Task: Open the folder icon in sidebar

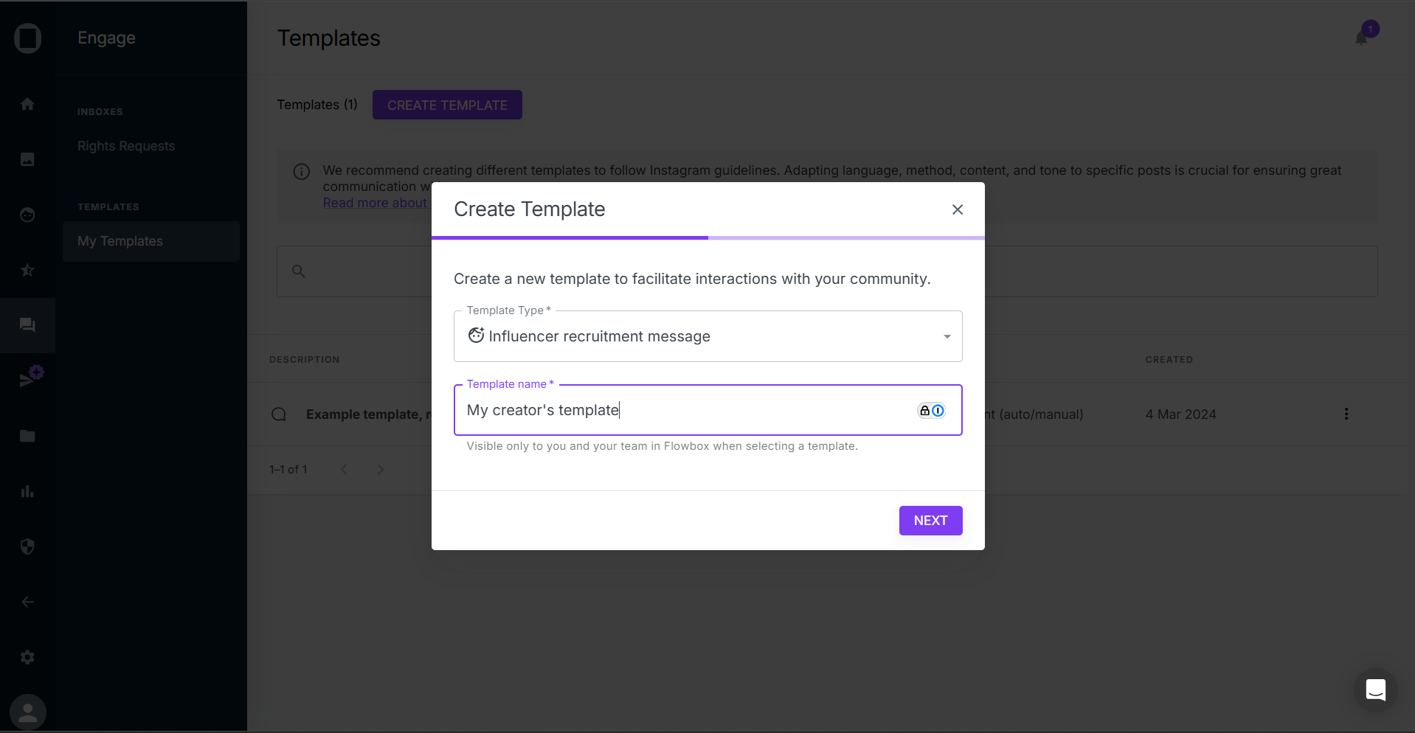Action: click(27, 436)
